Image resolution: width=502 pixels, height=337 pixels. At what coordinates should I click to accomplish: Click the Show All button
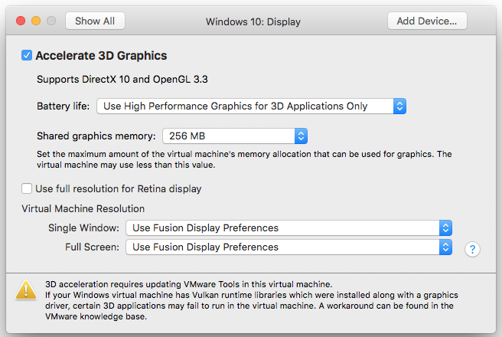click(x=95, y=21)
